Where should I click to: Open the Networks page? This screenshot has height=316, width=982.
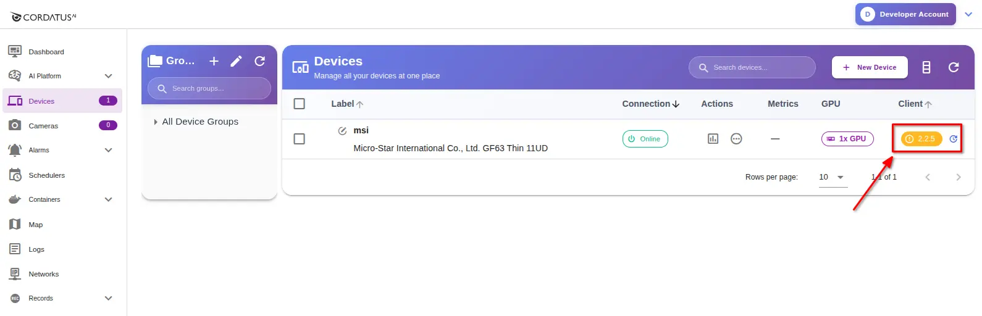43,274
